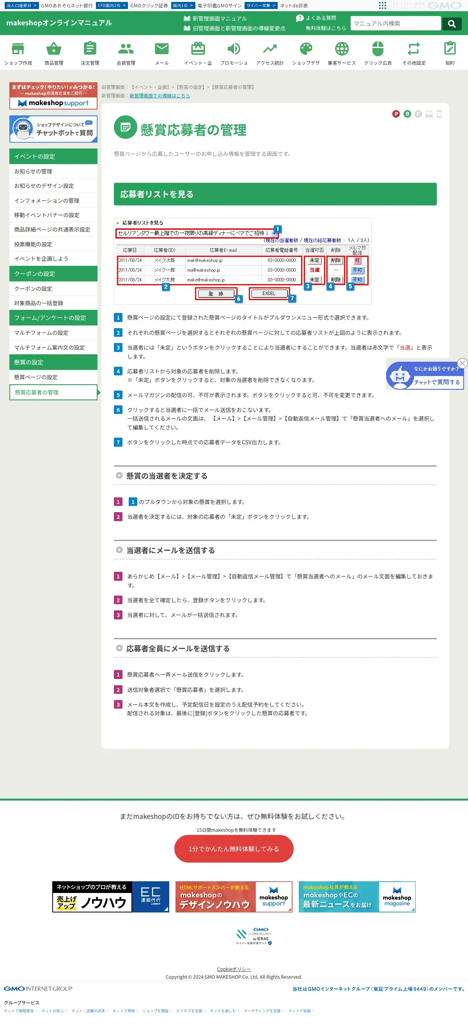Click the GMO INTERNET GROUP footer logo
Screen dimensions: 468x1029
[x=38, y=988]
